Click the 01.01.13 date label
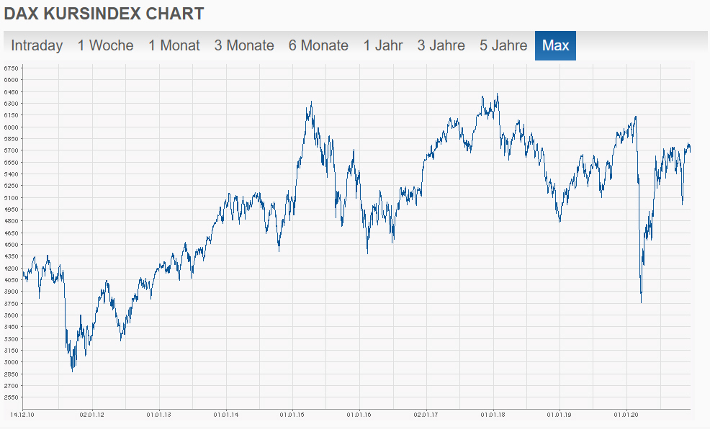The image size is (710, 432). 159,414
